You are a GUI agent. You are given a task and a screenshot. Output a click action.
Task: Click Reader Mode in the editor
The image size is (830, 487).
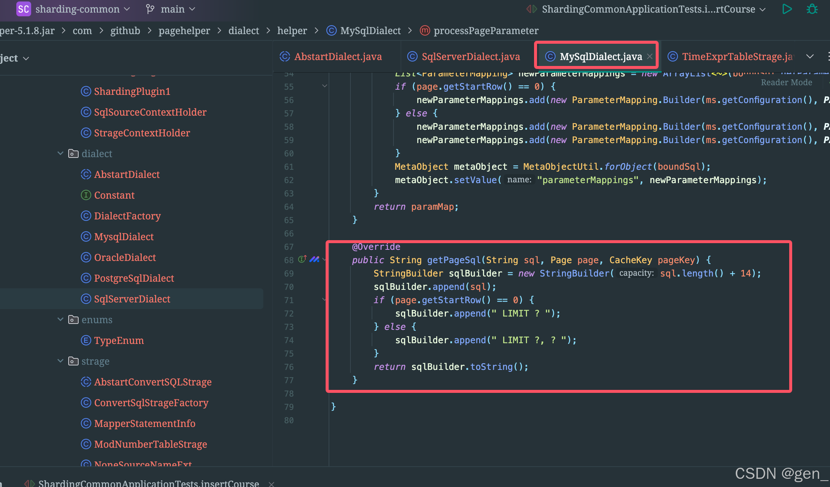tap(786, 82)
